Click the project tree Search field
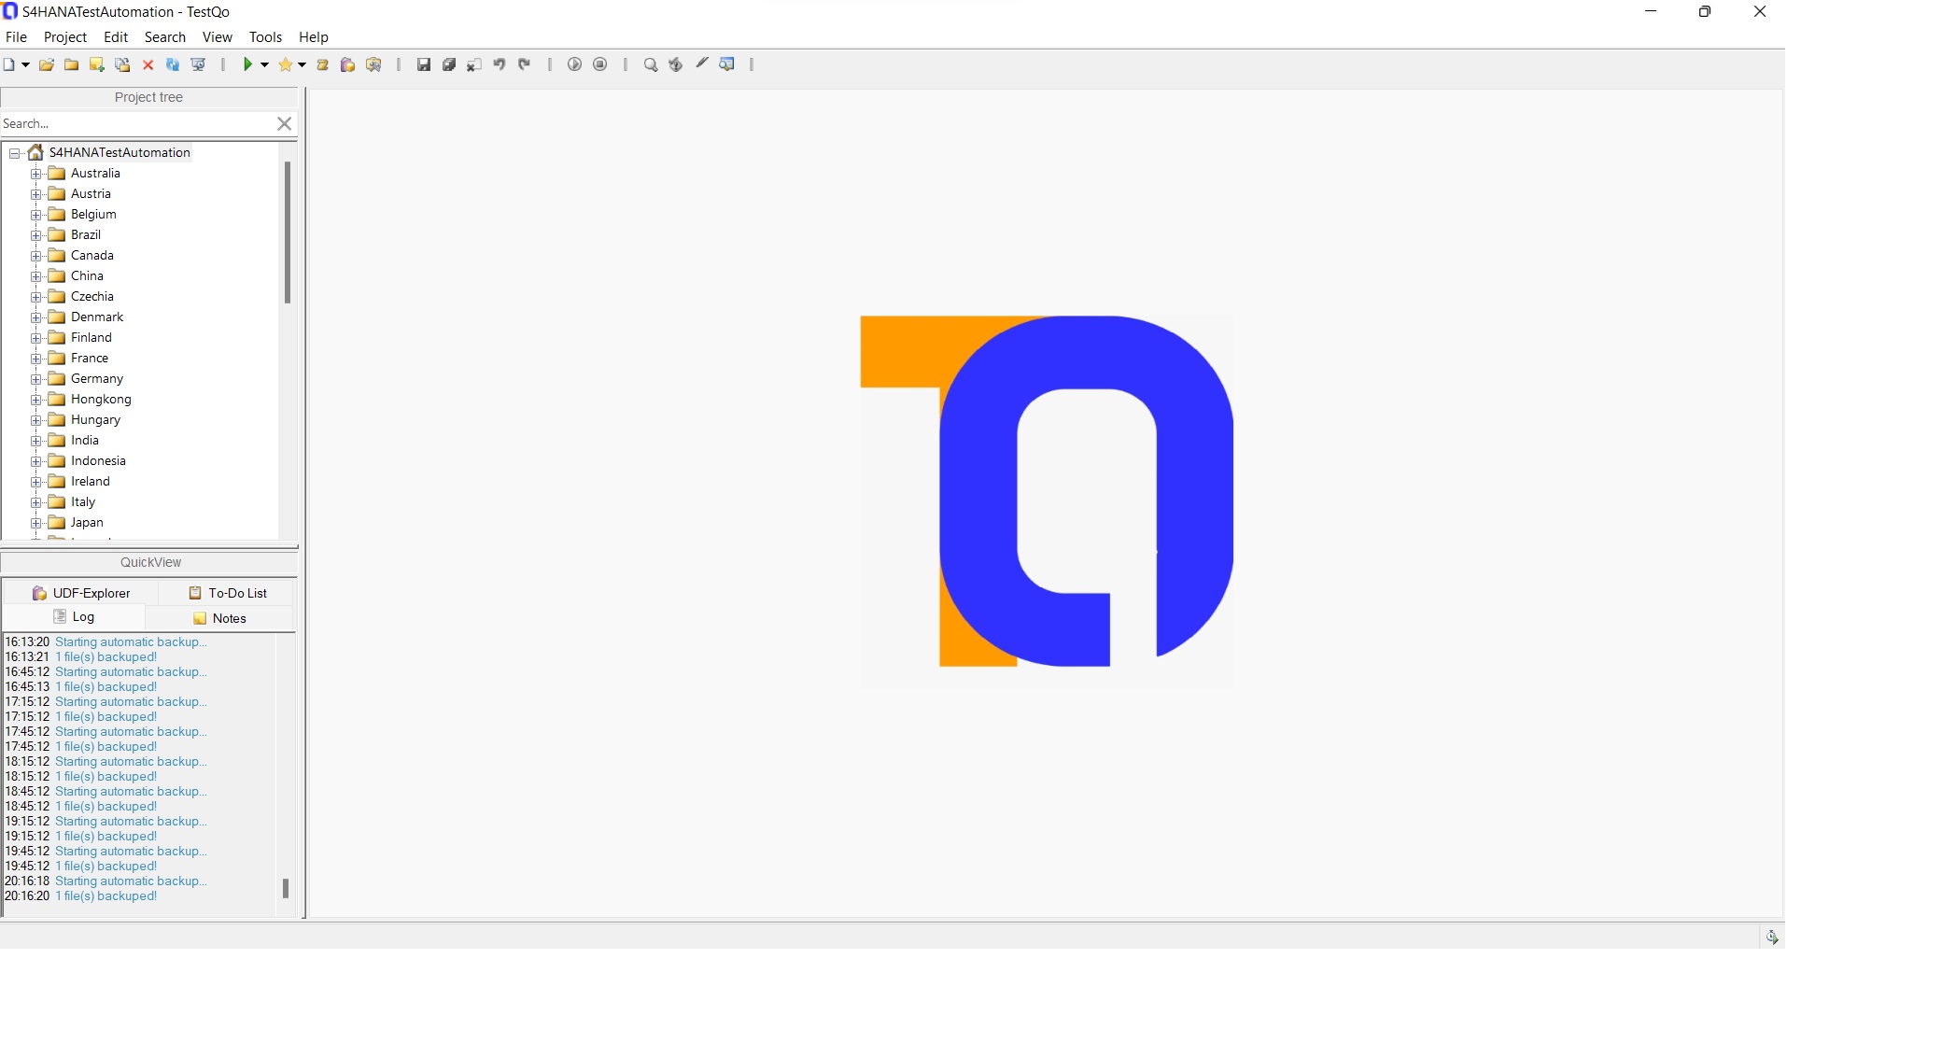 [x=135, y=123]
